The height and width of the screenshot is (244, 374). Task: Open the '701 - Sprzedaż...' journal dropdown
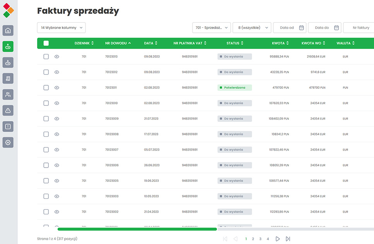[x=211, y=28]
